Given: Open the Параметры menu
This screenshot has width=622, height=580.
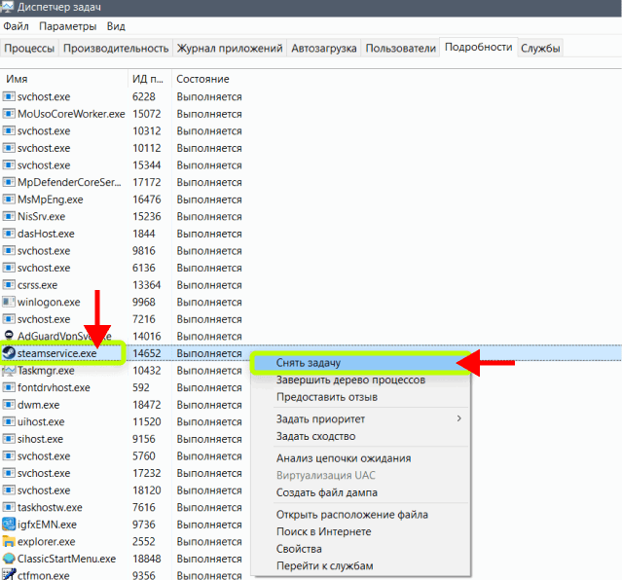Looking at the screenshot, I should point(68,26).
